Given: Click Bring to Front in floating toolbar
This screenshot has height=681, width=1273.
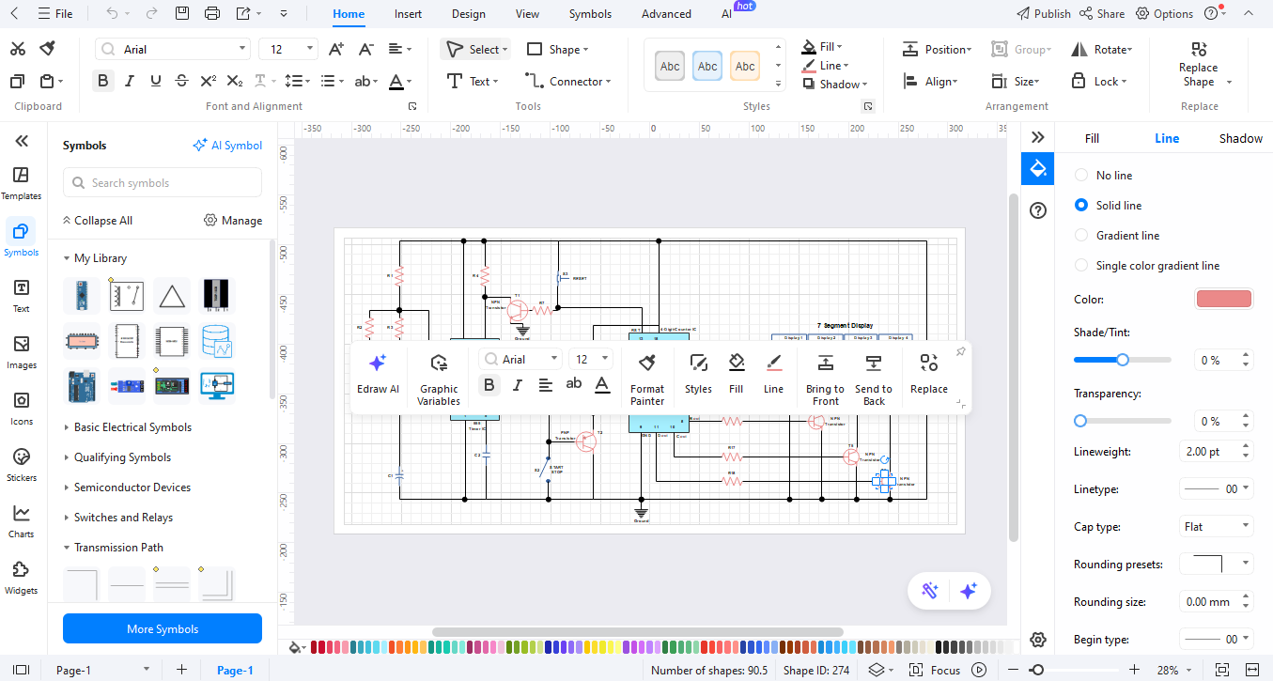Looking at the screenshot, I should [825, 379].
